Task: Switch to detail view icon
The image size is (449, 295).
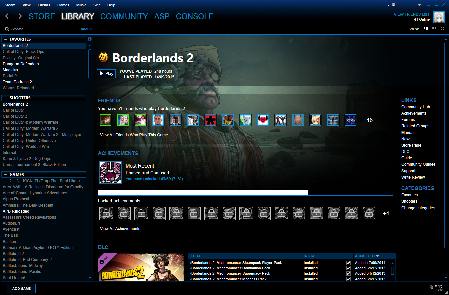Action: [x=426, y=29]
